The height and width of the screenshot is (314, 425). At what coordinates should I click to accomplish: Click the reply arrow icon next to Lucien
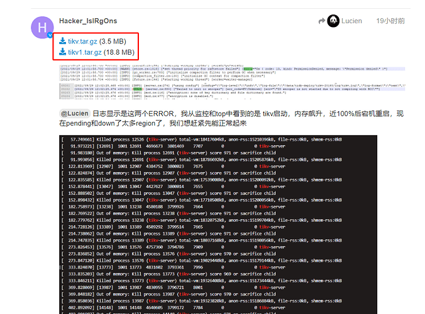321,21
